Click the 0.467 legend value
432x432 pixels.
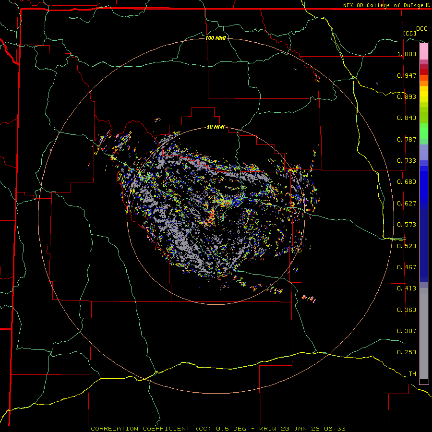407,267
